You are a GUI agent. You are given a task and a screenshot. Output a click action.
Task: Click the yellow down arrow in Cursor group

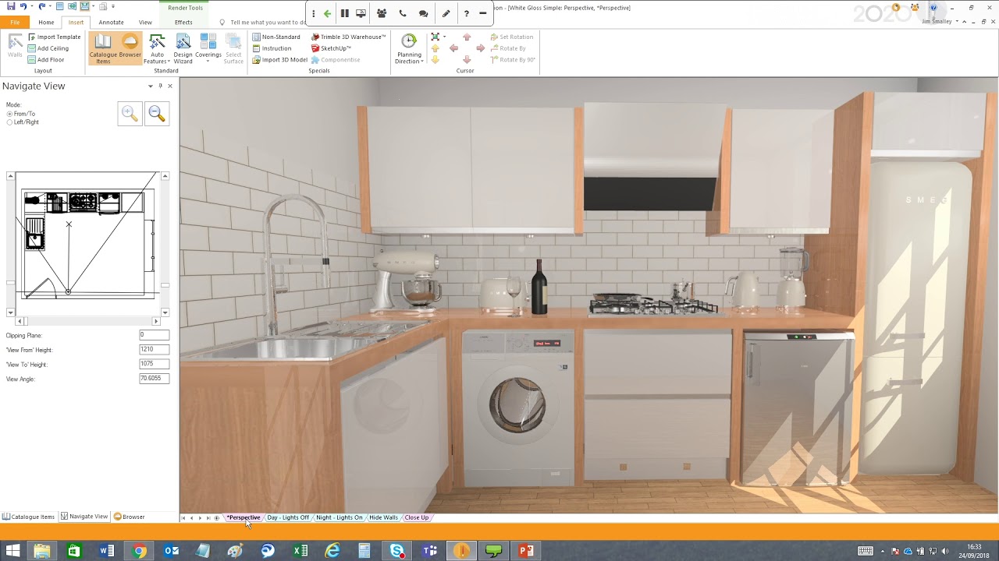click(436, 60)
